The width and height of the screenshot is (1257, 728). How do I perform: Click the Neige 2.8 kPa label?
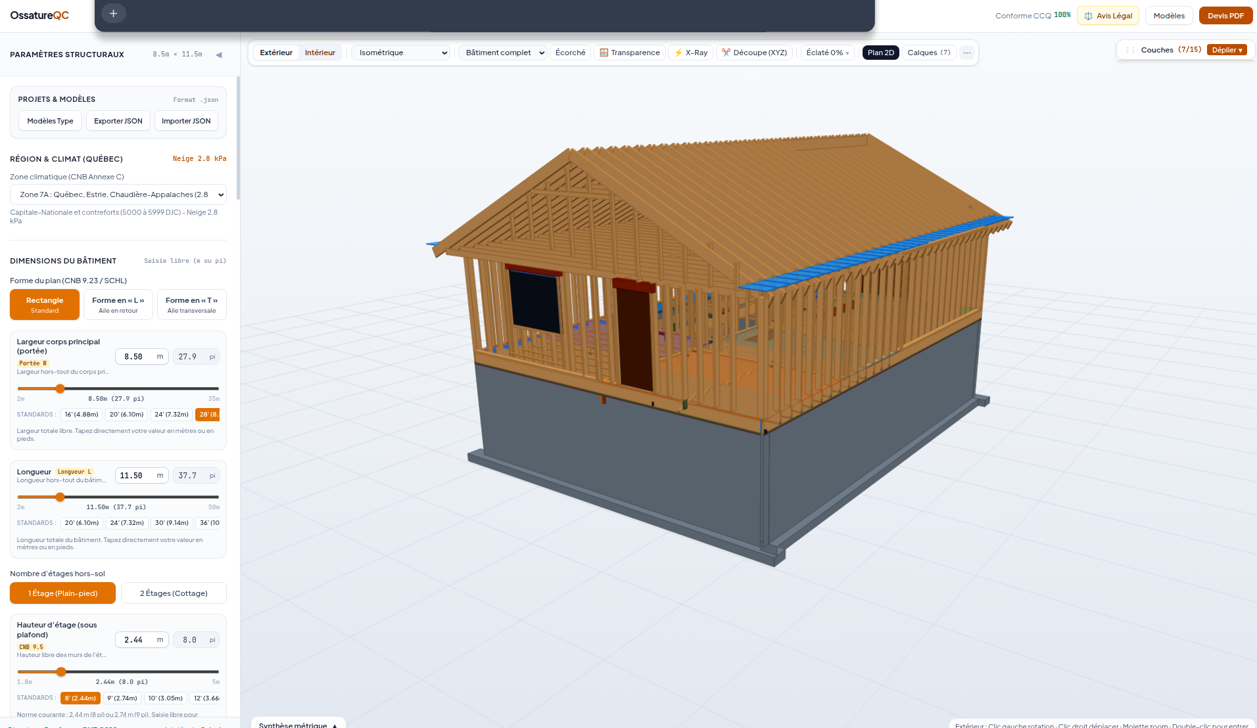point(200,159)
